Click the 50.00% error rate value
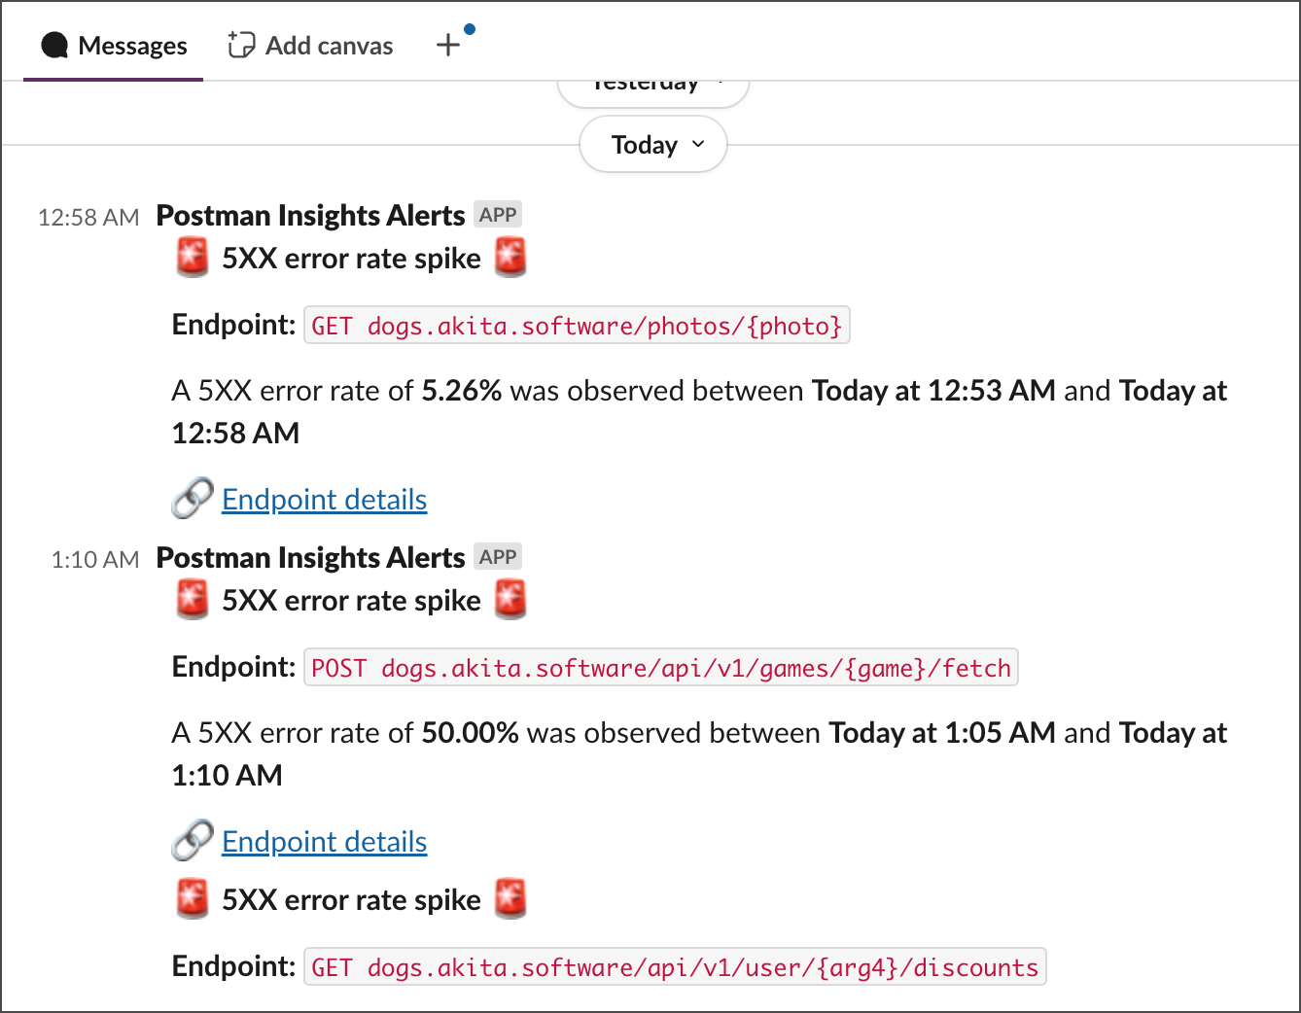 470,733
